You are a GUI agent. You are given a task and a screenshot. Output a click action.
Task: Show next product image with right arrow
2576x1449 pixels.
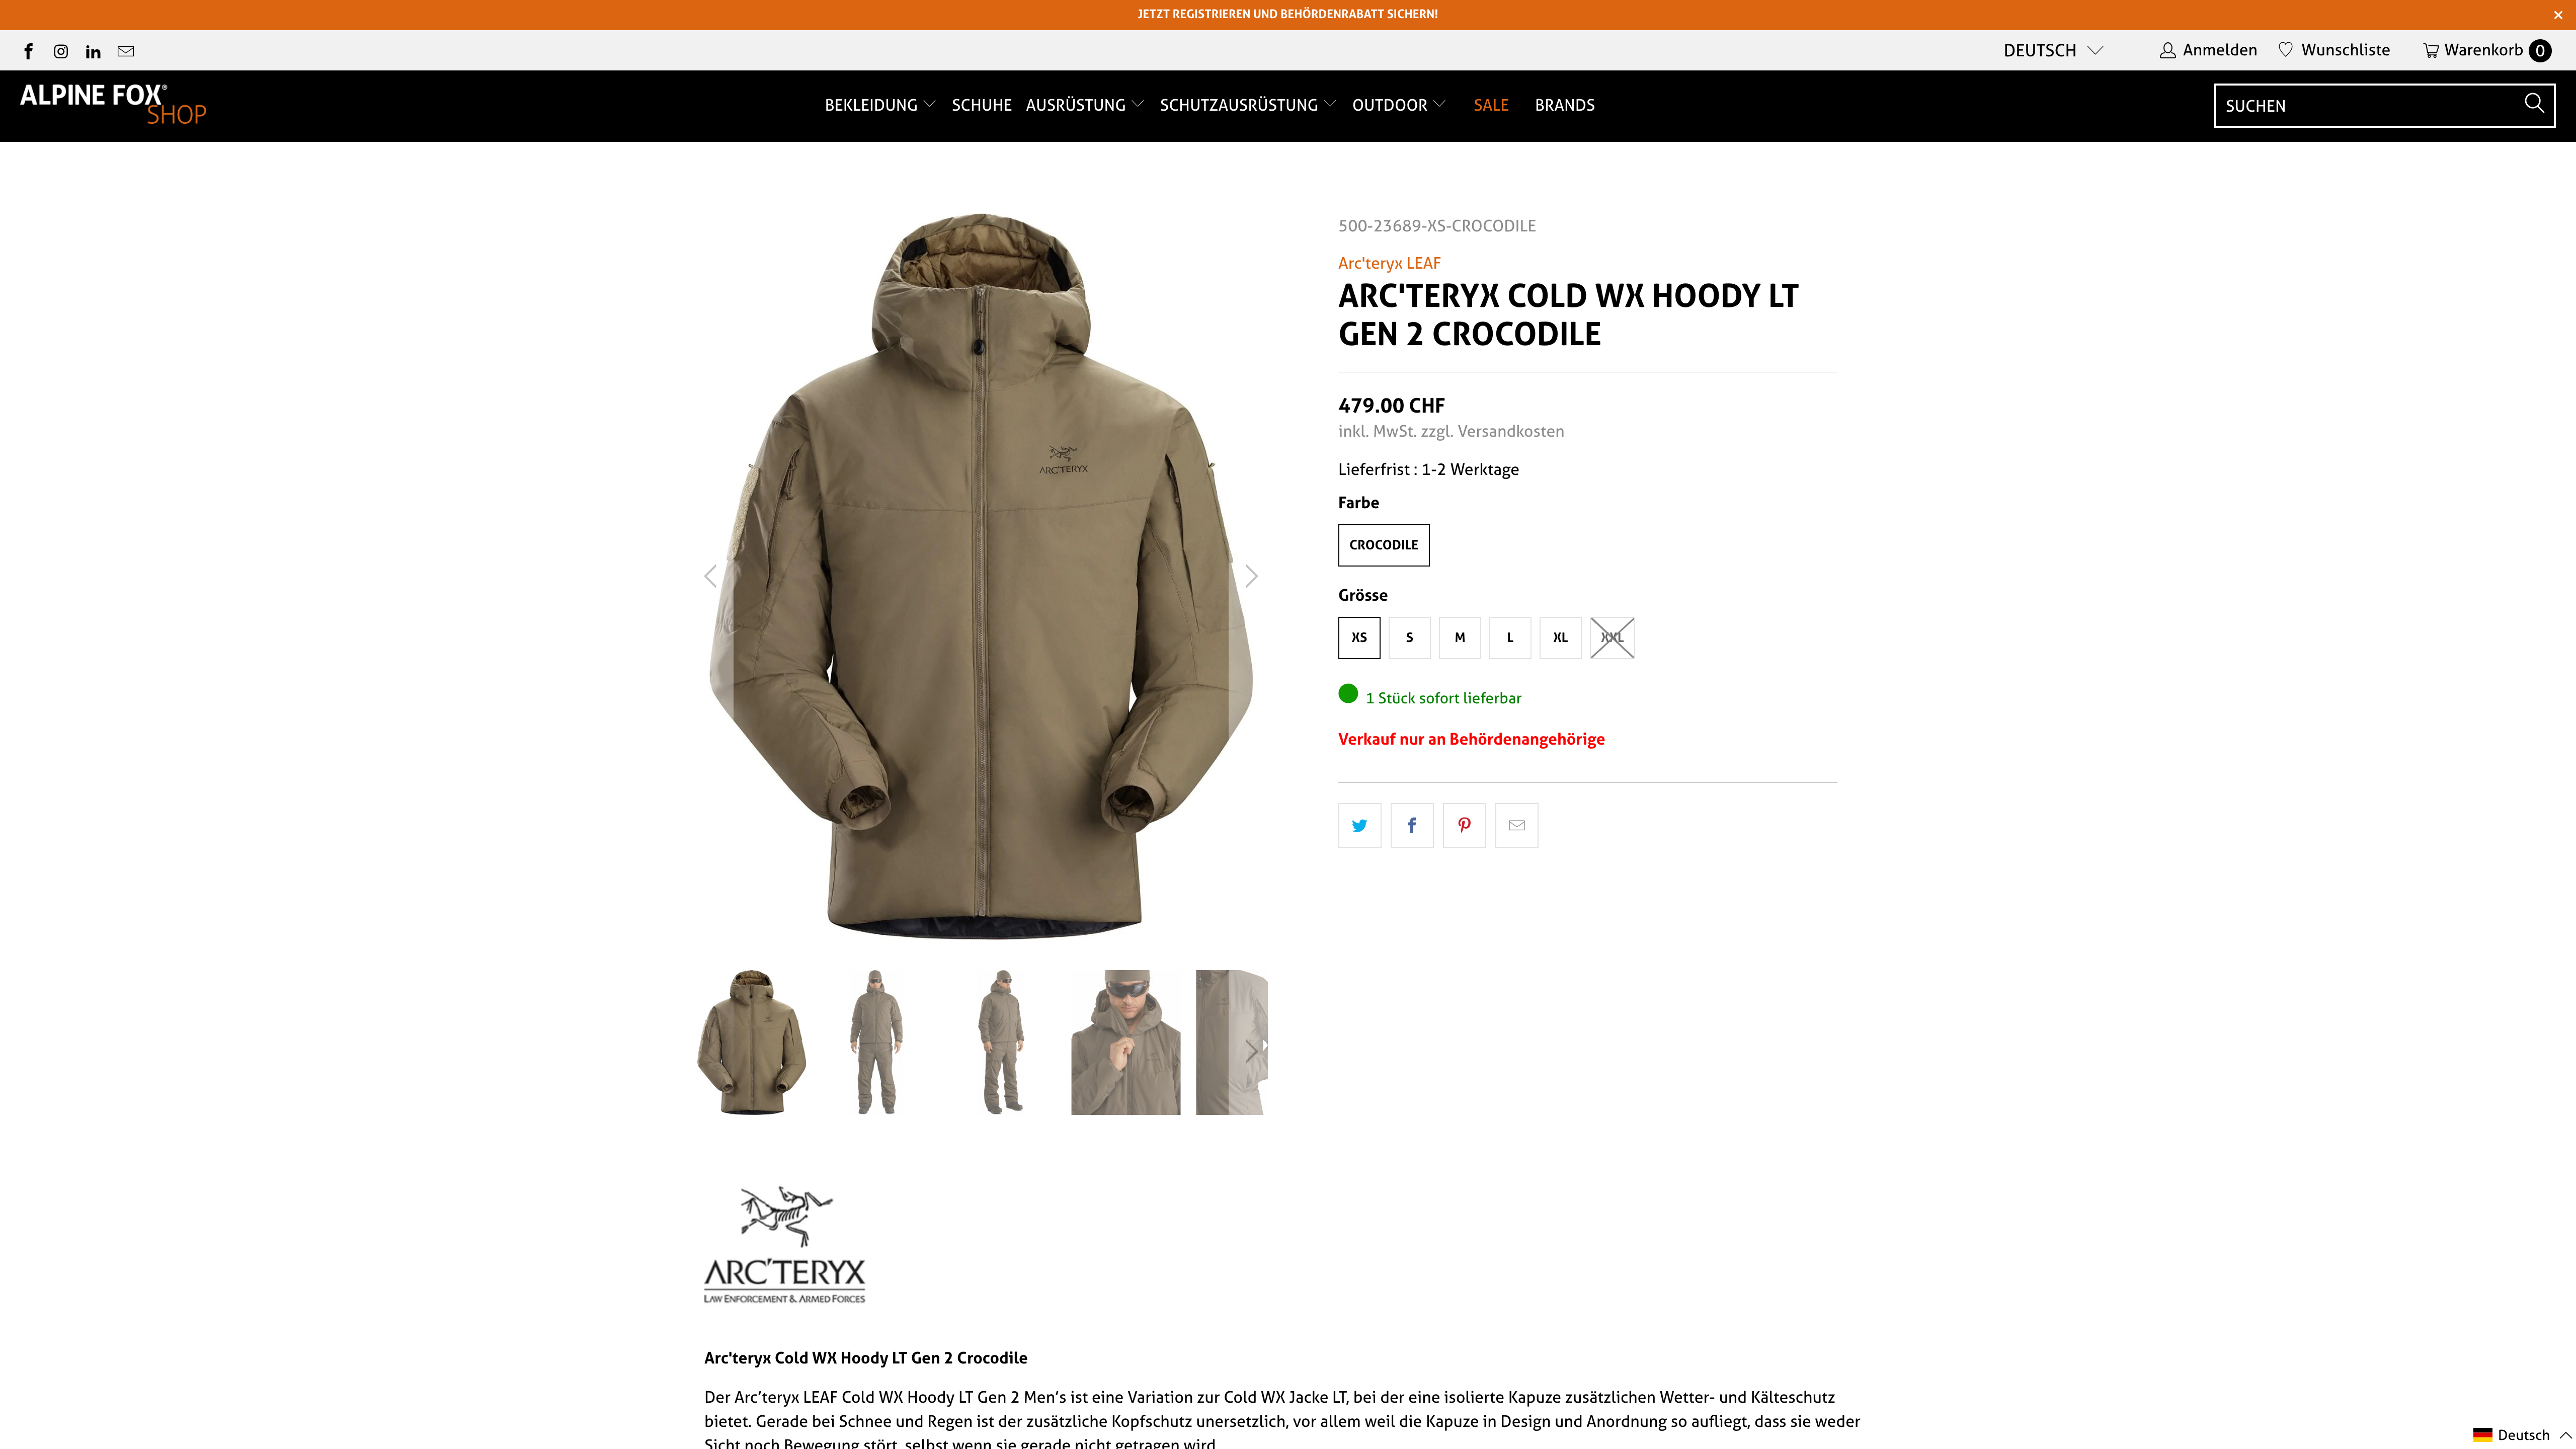(x=1250, y=576)
